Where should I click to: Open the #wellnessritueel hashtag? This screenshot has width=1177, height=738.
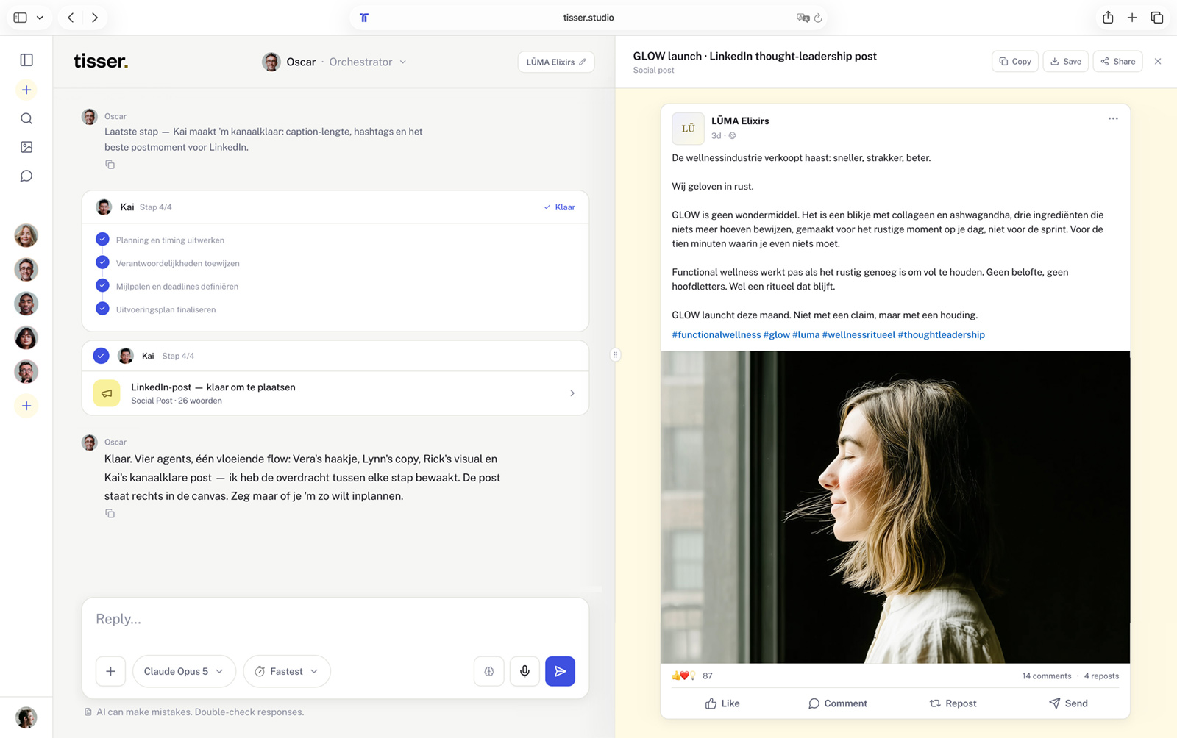point(858,334)
